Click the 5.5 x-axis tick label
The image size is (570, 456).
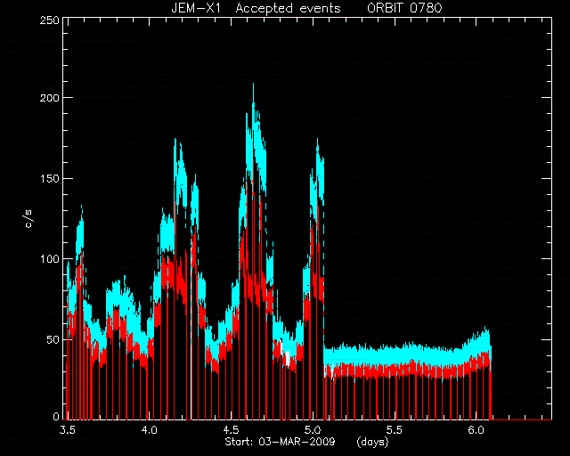[394, 430]
